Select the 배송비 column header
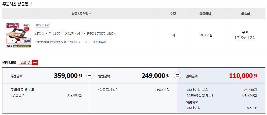This screenshot has width=267, height=115. [x=245, y=14]
